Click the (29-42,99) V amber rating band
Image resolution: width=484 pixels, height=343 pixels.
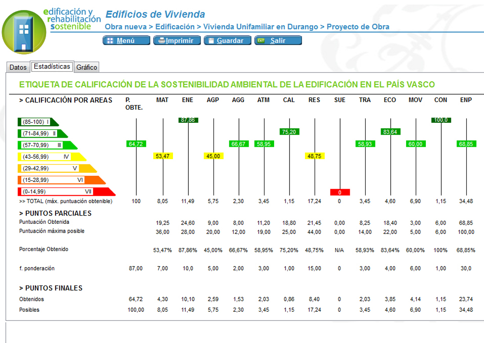(57, 168)
